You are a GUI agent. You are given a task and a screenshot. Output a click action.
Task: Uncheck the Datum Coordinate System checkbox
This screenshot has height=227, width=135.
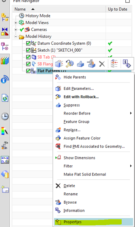click(x=28, y=43)
